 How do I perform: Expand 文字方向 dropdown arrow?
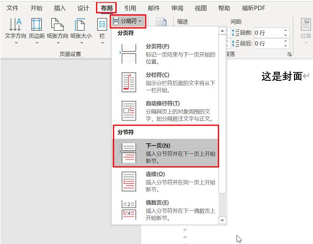16,43
